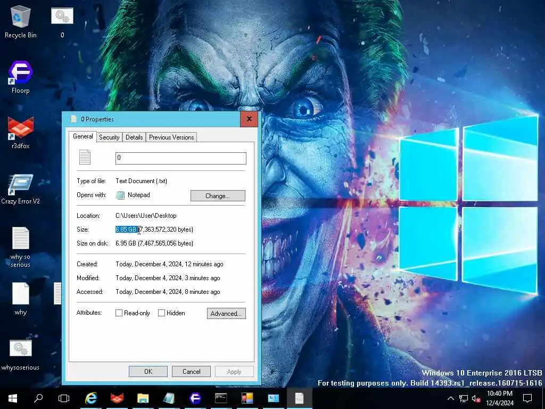The height and width of the screenshot is (409, 545).
Task: Open Floorp from the taskbar
Action: pos(195,398)
